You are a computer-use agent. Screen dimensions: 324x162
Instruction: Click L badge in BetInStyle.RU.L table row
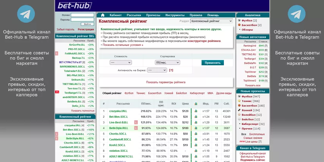click(136, 128)
